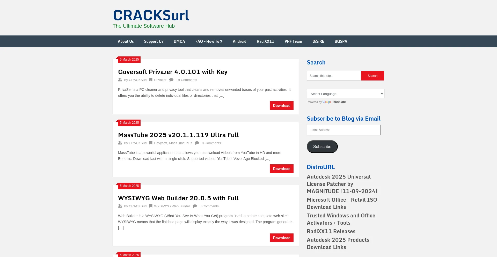Download MassTube 2025 via its Download button
The image size is (497, 257).
click(x=281, y=169)
